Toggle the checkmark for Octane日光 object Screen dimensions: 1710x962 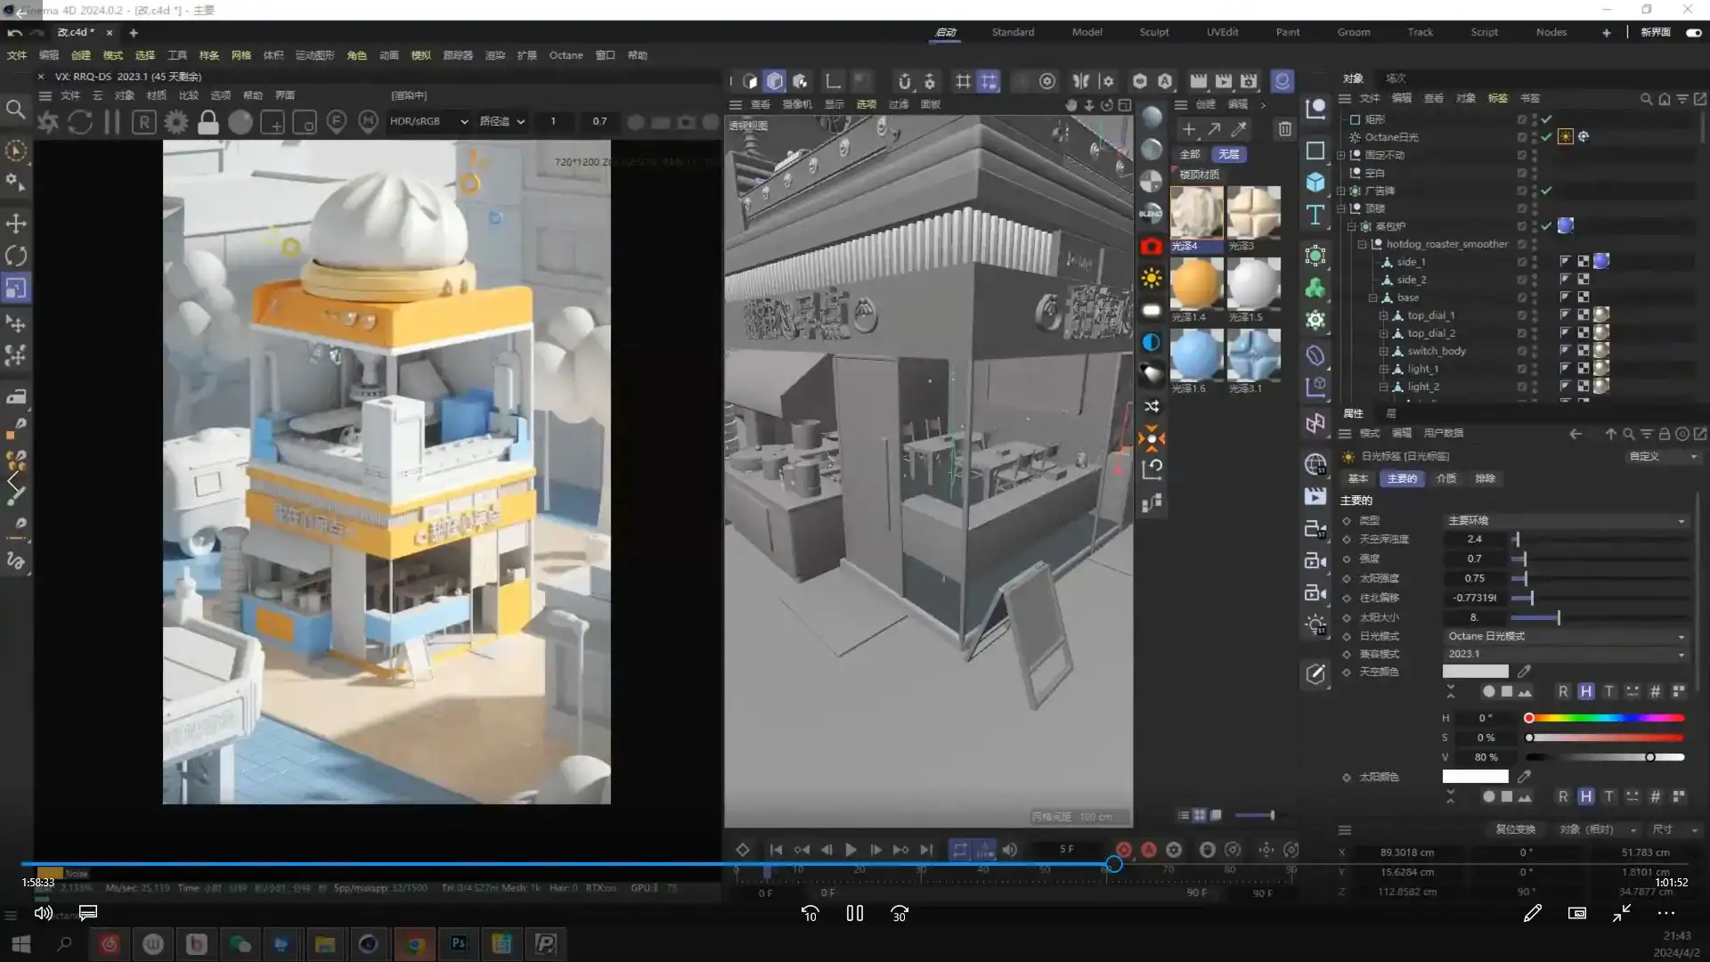(x=1547, y=137)
